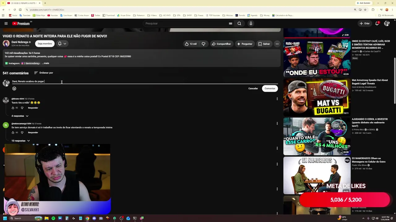Open the Live Aruan bookmark
The width and height of the screenshot is (396, 222).
[x=66, y=15]
